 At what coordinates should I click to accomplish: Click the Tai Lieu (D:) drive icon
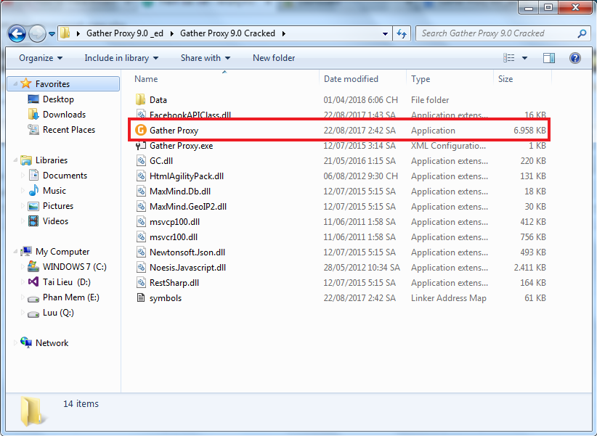33,282
